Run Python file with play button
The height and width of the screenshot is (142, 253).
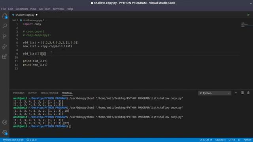tap(248, 15)
